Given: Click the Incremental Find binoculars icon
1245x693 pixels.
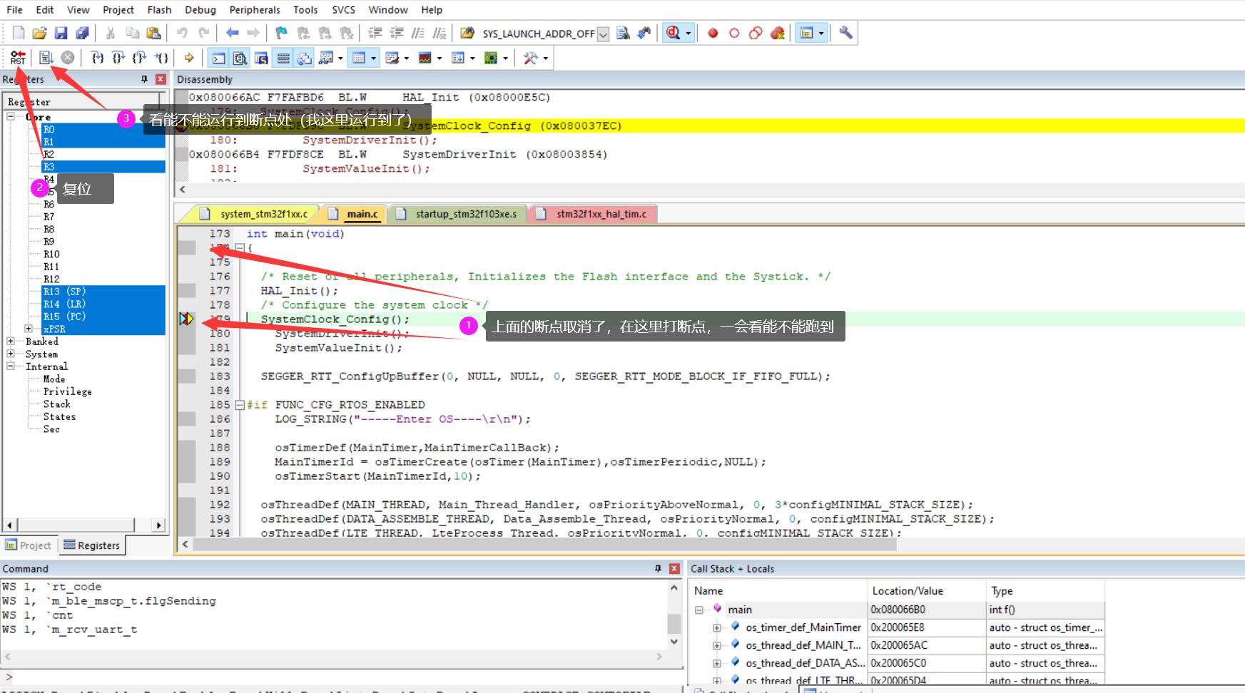Looking at the screenshot, I should pyautogui.click(x=644, y=33).
